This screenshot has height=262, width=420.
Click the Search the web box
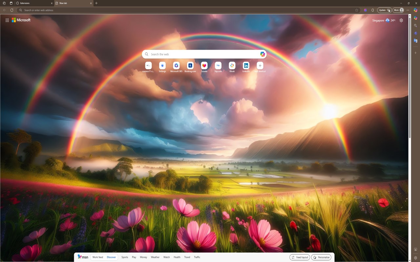point(204,54)
